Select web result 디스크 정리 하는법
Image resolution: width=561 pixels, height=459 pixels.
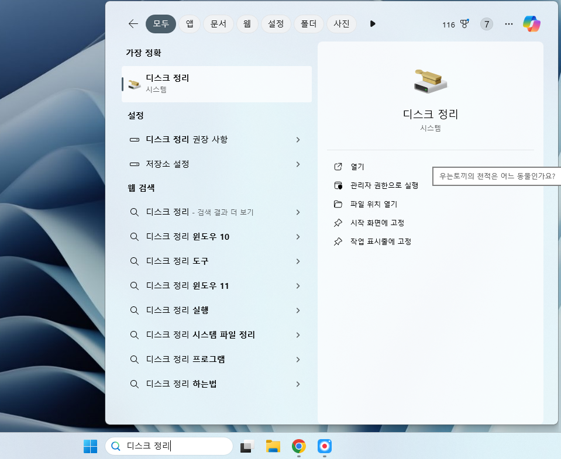(216, 384)
